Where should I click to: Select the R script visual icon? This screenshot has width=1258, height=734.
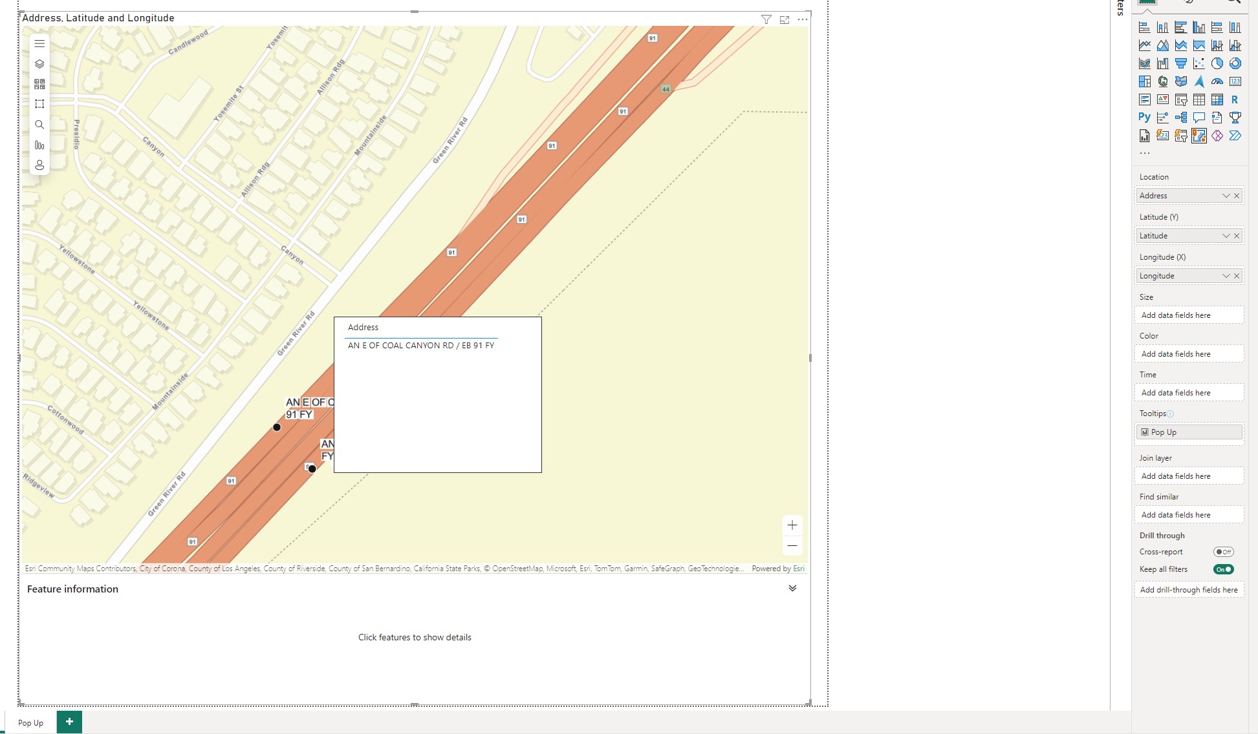[x=1235, y=101]
